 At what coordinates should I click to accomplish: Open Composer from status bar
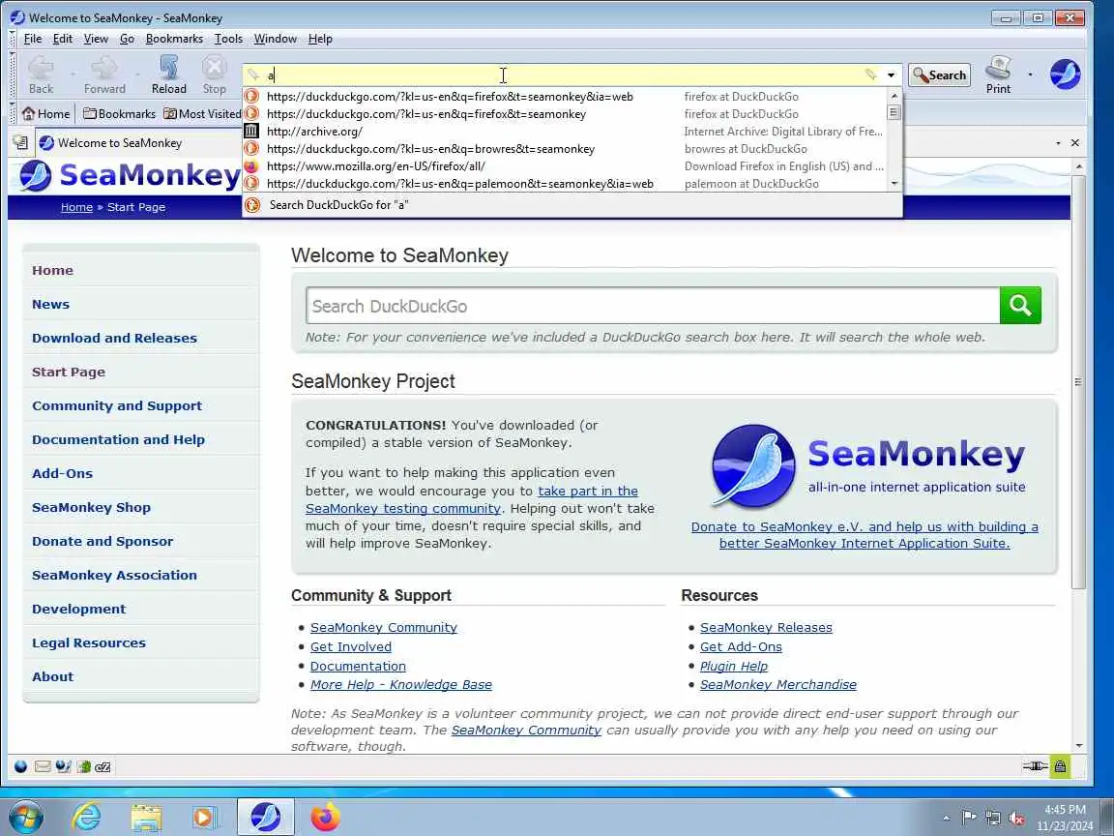[63, 766]
